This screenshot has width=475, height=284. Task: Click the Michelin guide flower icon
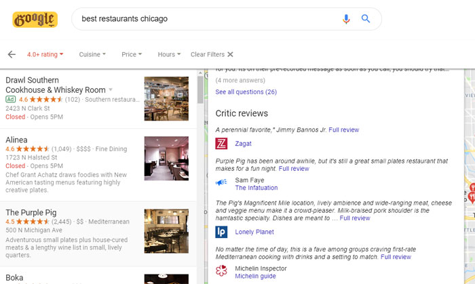(221, 272)
